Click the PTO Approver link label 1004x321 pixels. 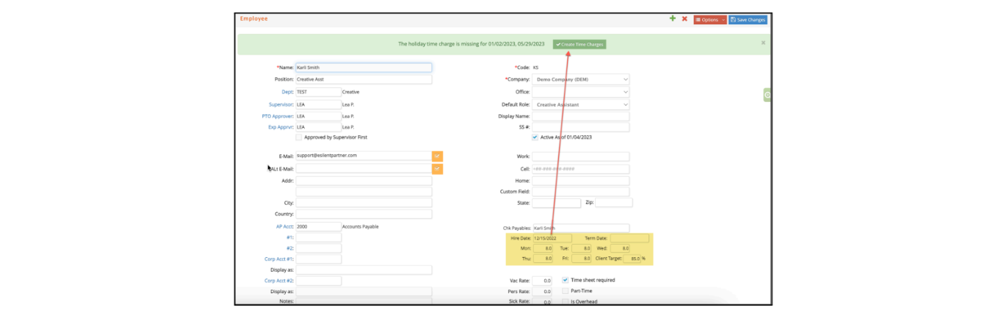coord(278,116)
